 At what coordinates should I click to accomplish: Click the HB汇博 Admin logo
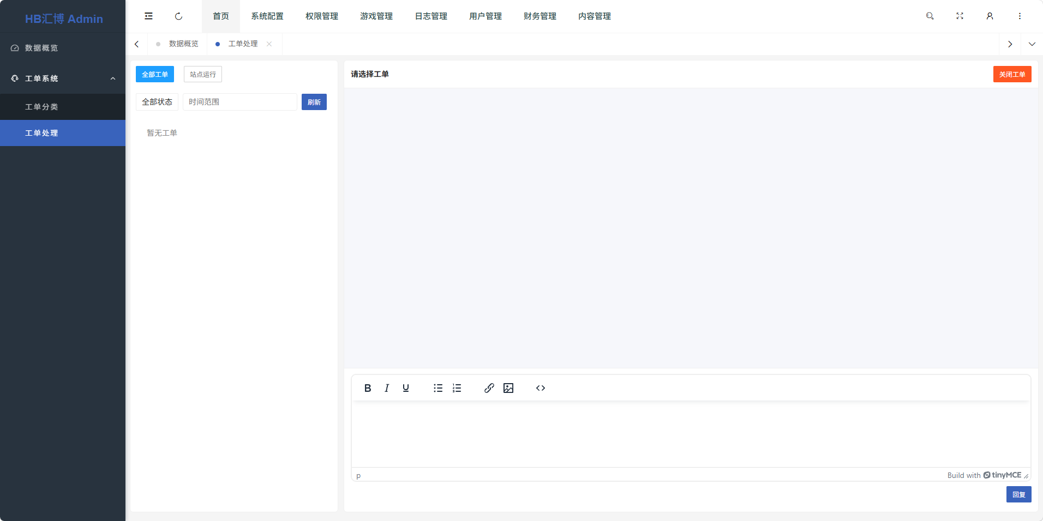(x=64, y=19)
